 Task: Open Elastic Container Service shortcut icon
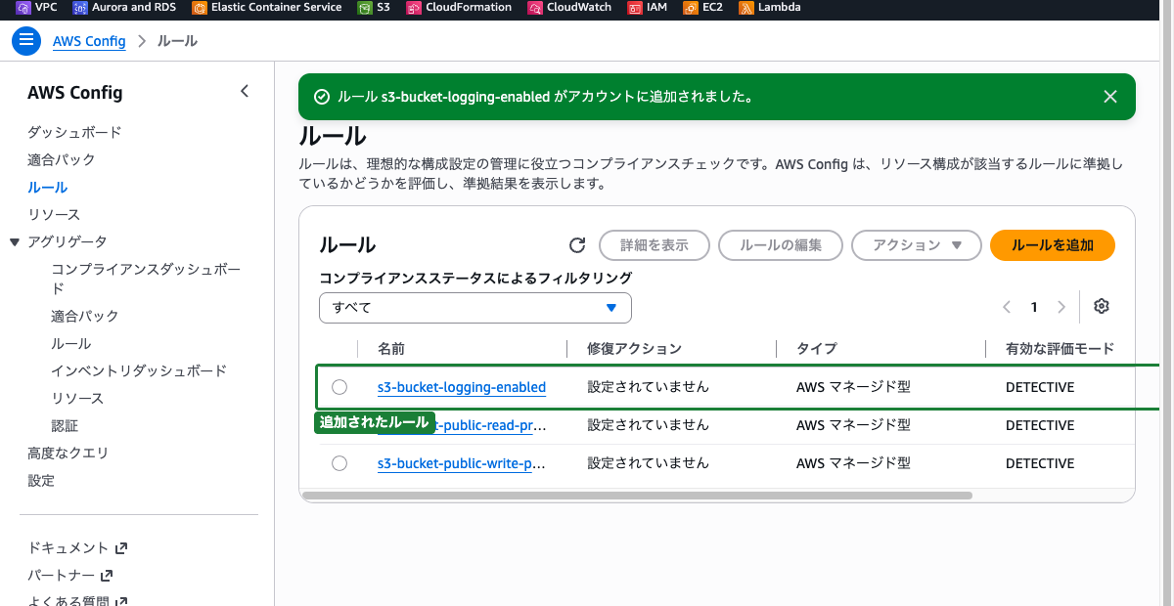200,8
